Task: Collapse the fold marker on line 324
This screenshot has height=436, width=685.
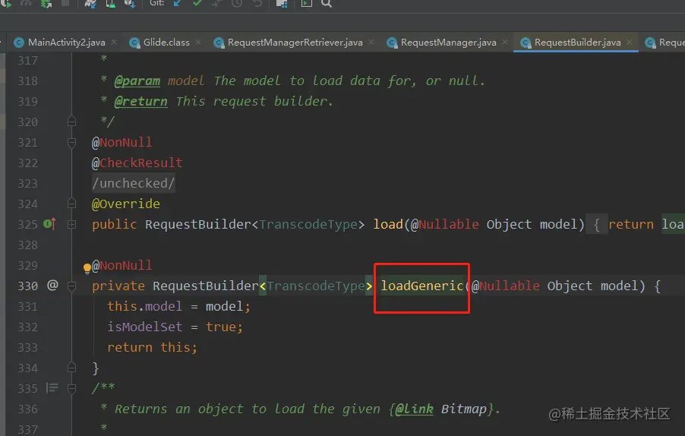Action: pyautogui.click(x=72, y=203)
